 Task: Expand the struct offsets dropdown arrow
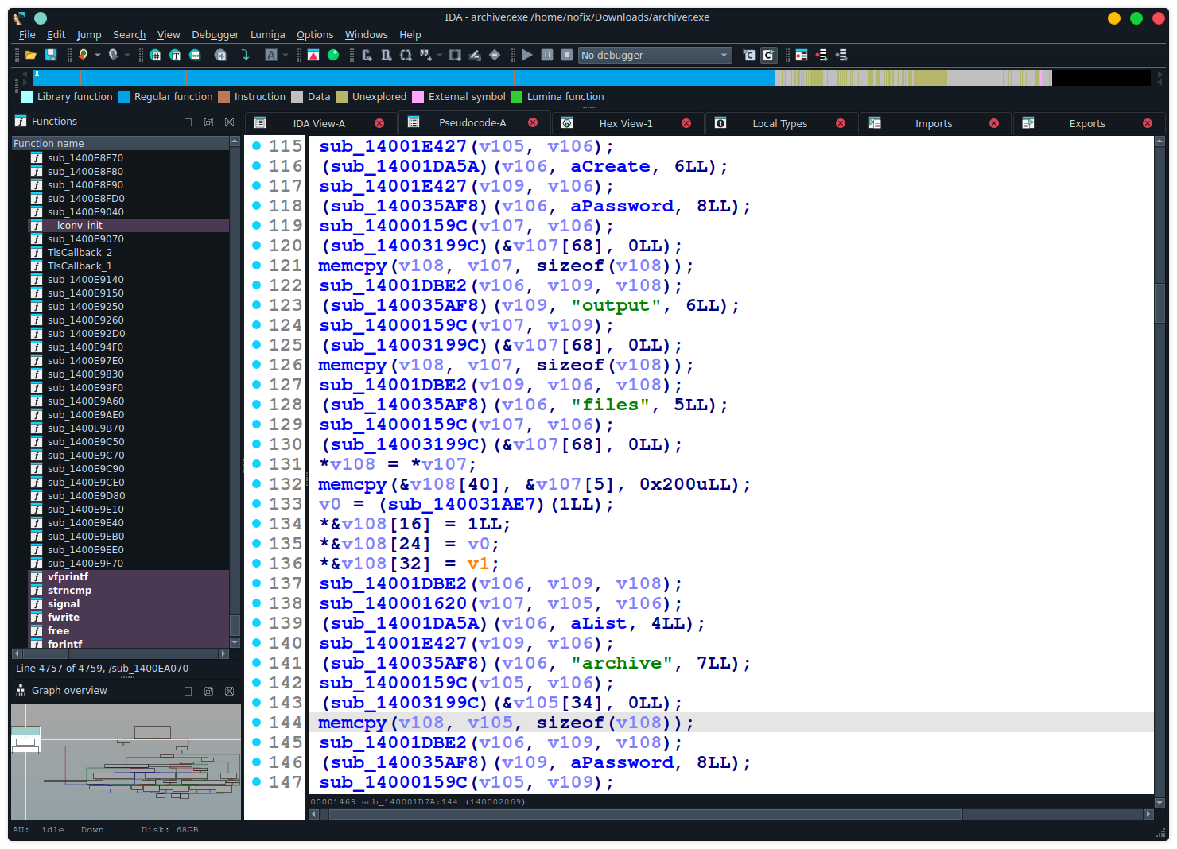click(x=439, y=55)
